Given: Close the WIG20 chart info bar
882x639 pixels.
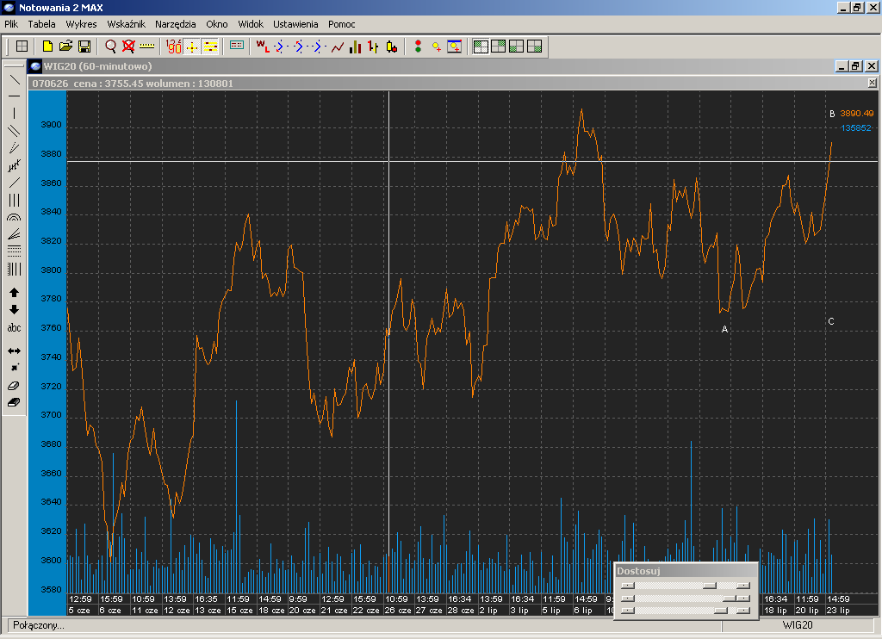Looking at the screenshot, I should tap(872, 83).
